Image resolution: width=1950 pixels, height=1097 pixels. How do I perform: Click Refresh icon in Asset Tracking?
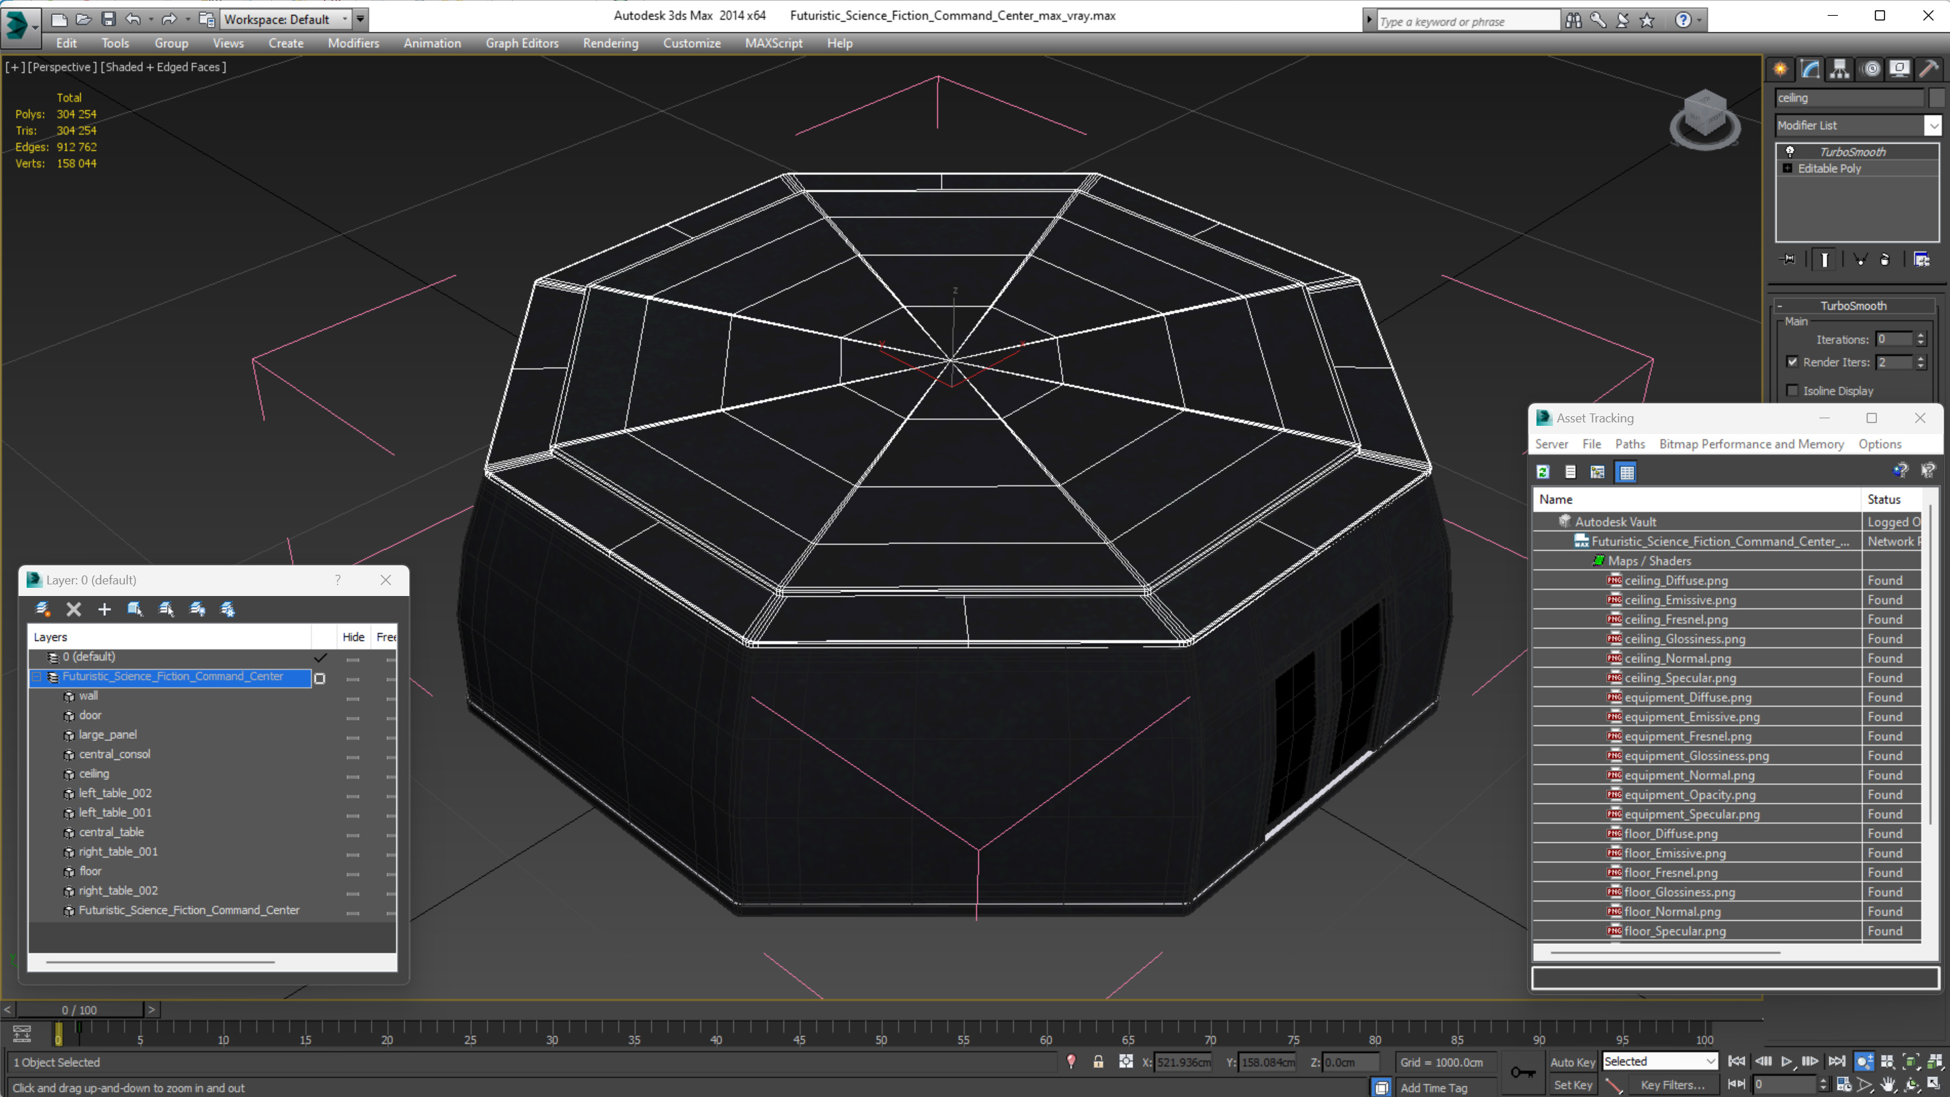(1543, 472)
